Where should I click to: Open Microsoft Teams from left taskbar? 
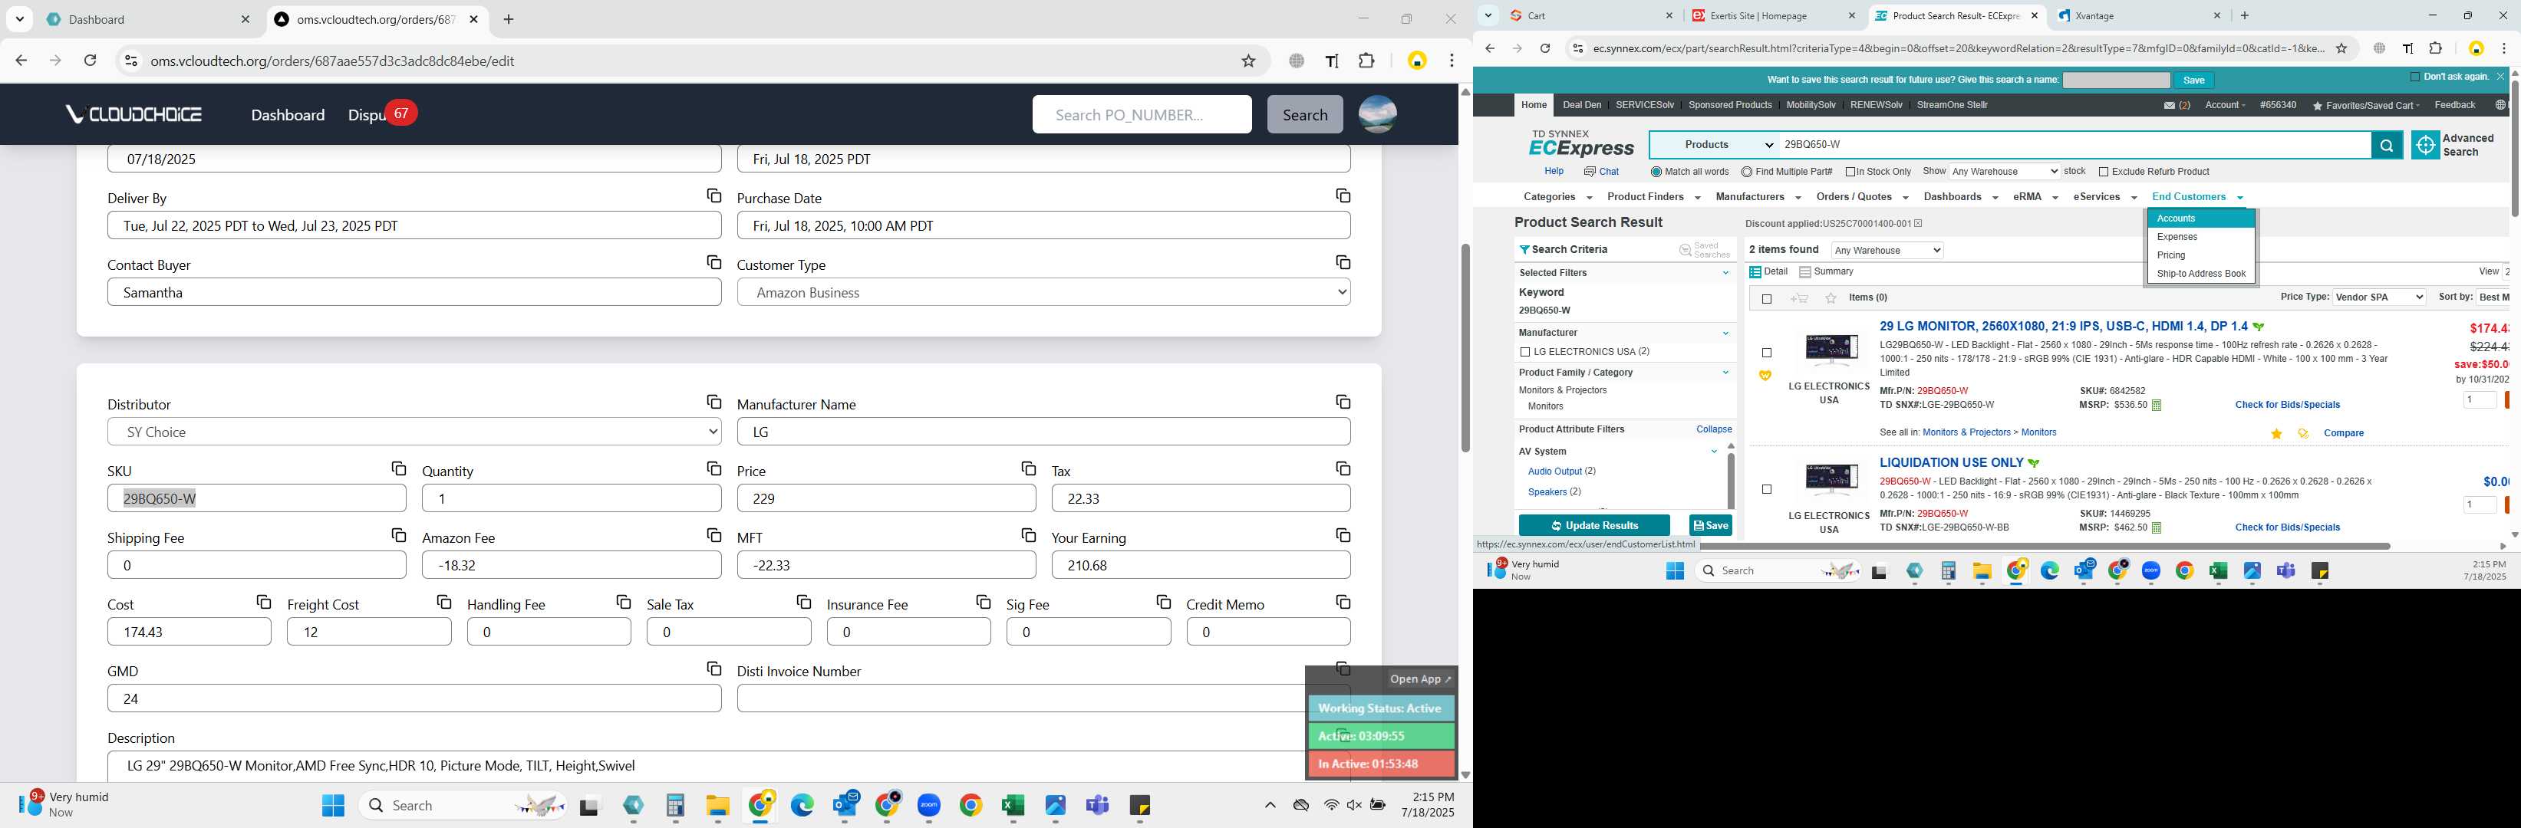point(1097,806)
